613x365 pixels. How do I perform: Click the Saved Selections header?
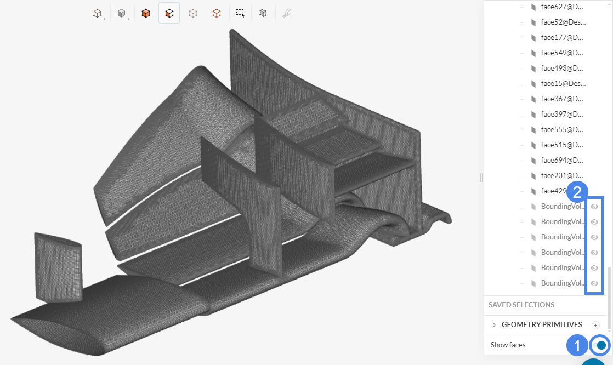(x=521, y=305)
